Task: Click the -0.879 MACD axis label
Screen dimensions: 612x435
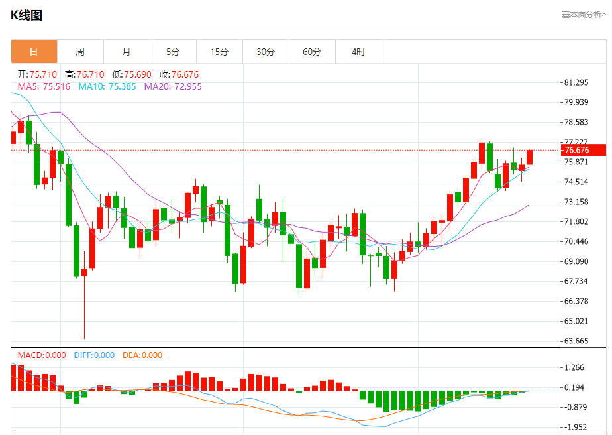Action: click(x=576, y=408)
